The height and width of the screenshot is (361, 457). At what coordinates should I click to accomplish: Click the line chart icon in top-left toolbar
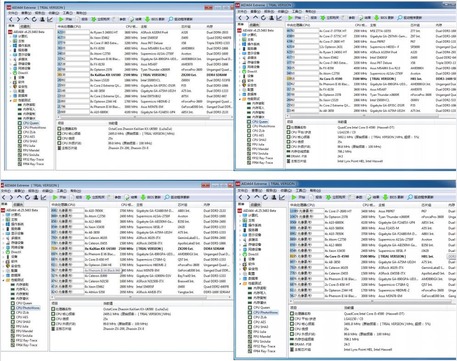tap(50, 19)
